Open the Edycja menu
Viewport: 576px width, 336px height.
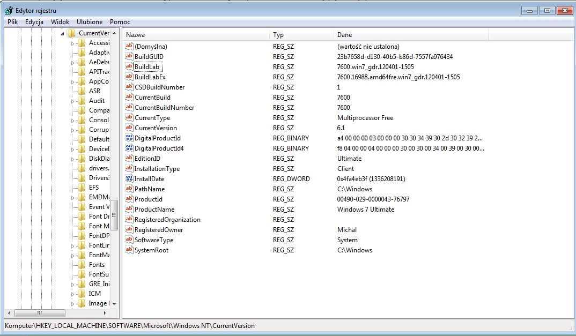tap(34, 21)
